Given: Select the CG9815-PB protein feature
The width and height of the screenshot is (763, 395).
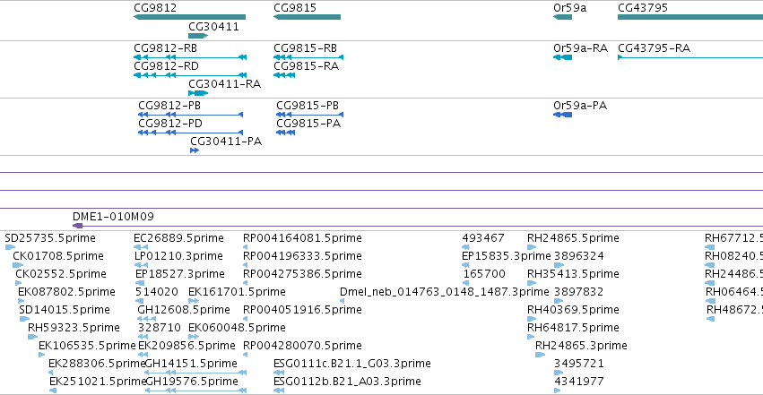Looking at the screenshot, I should (309, 115).
